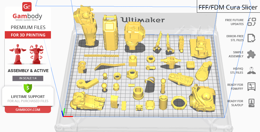
Task: Click the Simple Assembly puzzle piece icon
Action: (x=251, y=54)
